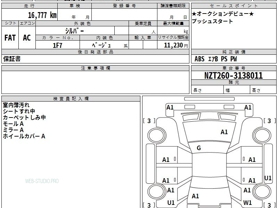Click the "後日発送部品" section header
Screen dimensions: 278x208
click(95, 52)
